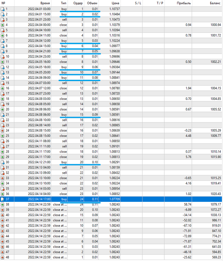Select the time 2022.04.12 21:00
This screenshot has width=223, height=261.
(39, 162)
